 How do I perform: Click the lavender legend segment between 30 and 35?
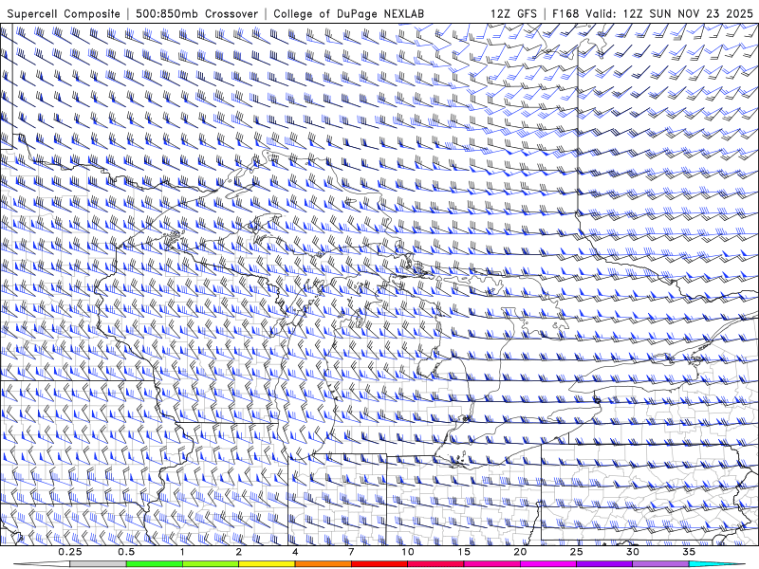(660, 564)
